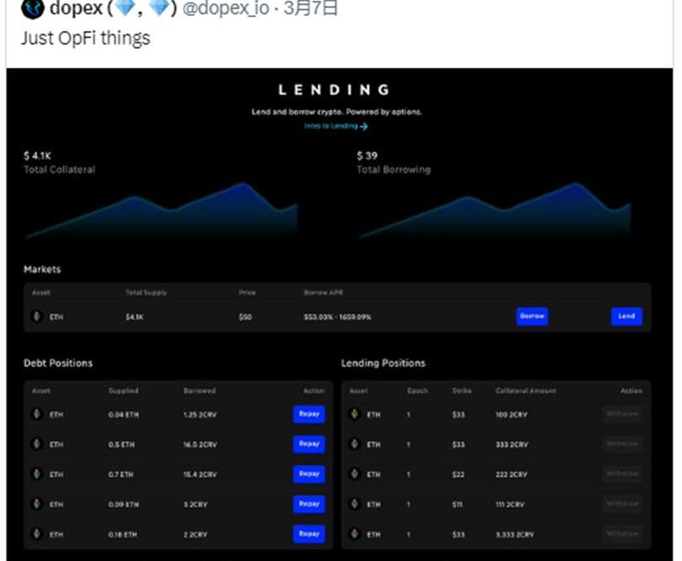The height and width of the screenshot is (561, 682).
Task: Click the Lending Positions heading
Action: click(383, 363)
